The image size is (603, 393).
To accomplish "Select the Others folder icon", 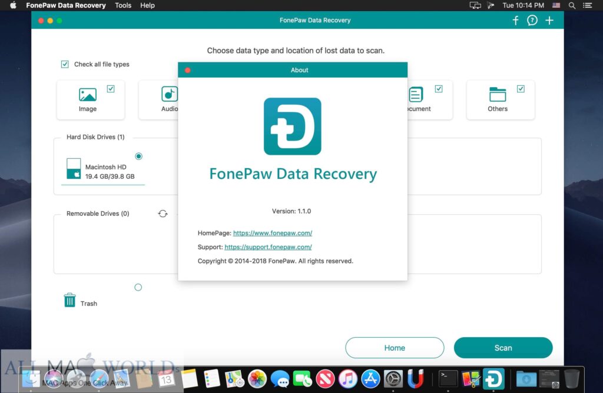I will click(498, 95).
